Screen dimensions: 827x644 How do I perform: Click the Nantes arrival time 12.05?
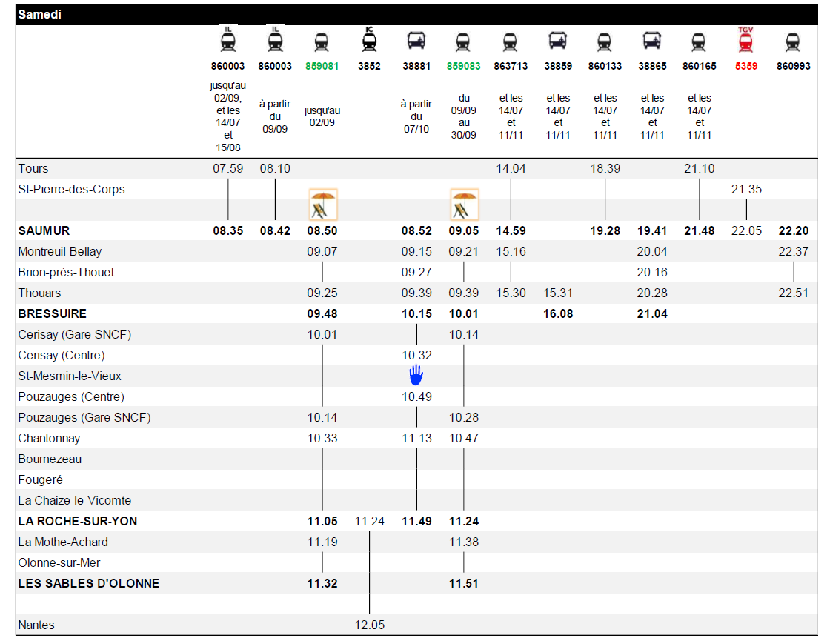(x=369, y=625)
